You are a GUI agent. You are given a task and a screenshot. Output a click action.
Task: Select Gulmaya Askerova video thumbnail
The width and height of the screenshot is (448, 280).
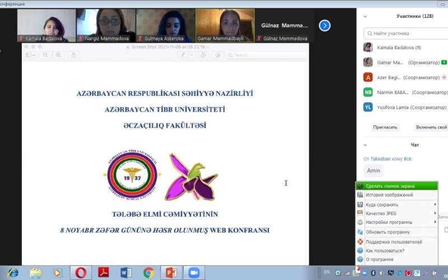[165, 25]
